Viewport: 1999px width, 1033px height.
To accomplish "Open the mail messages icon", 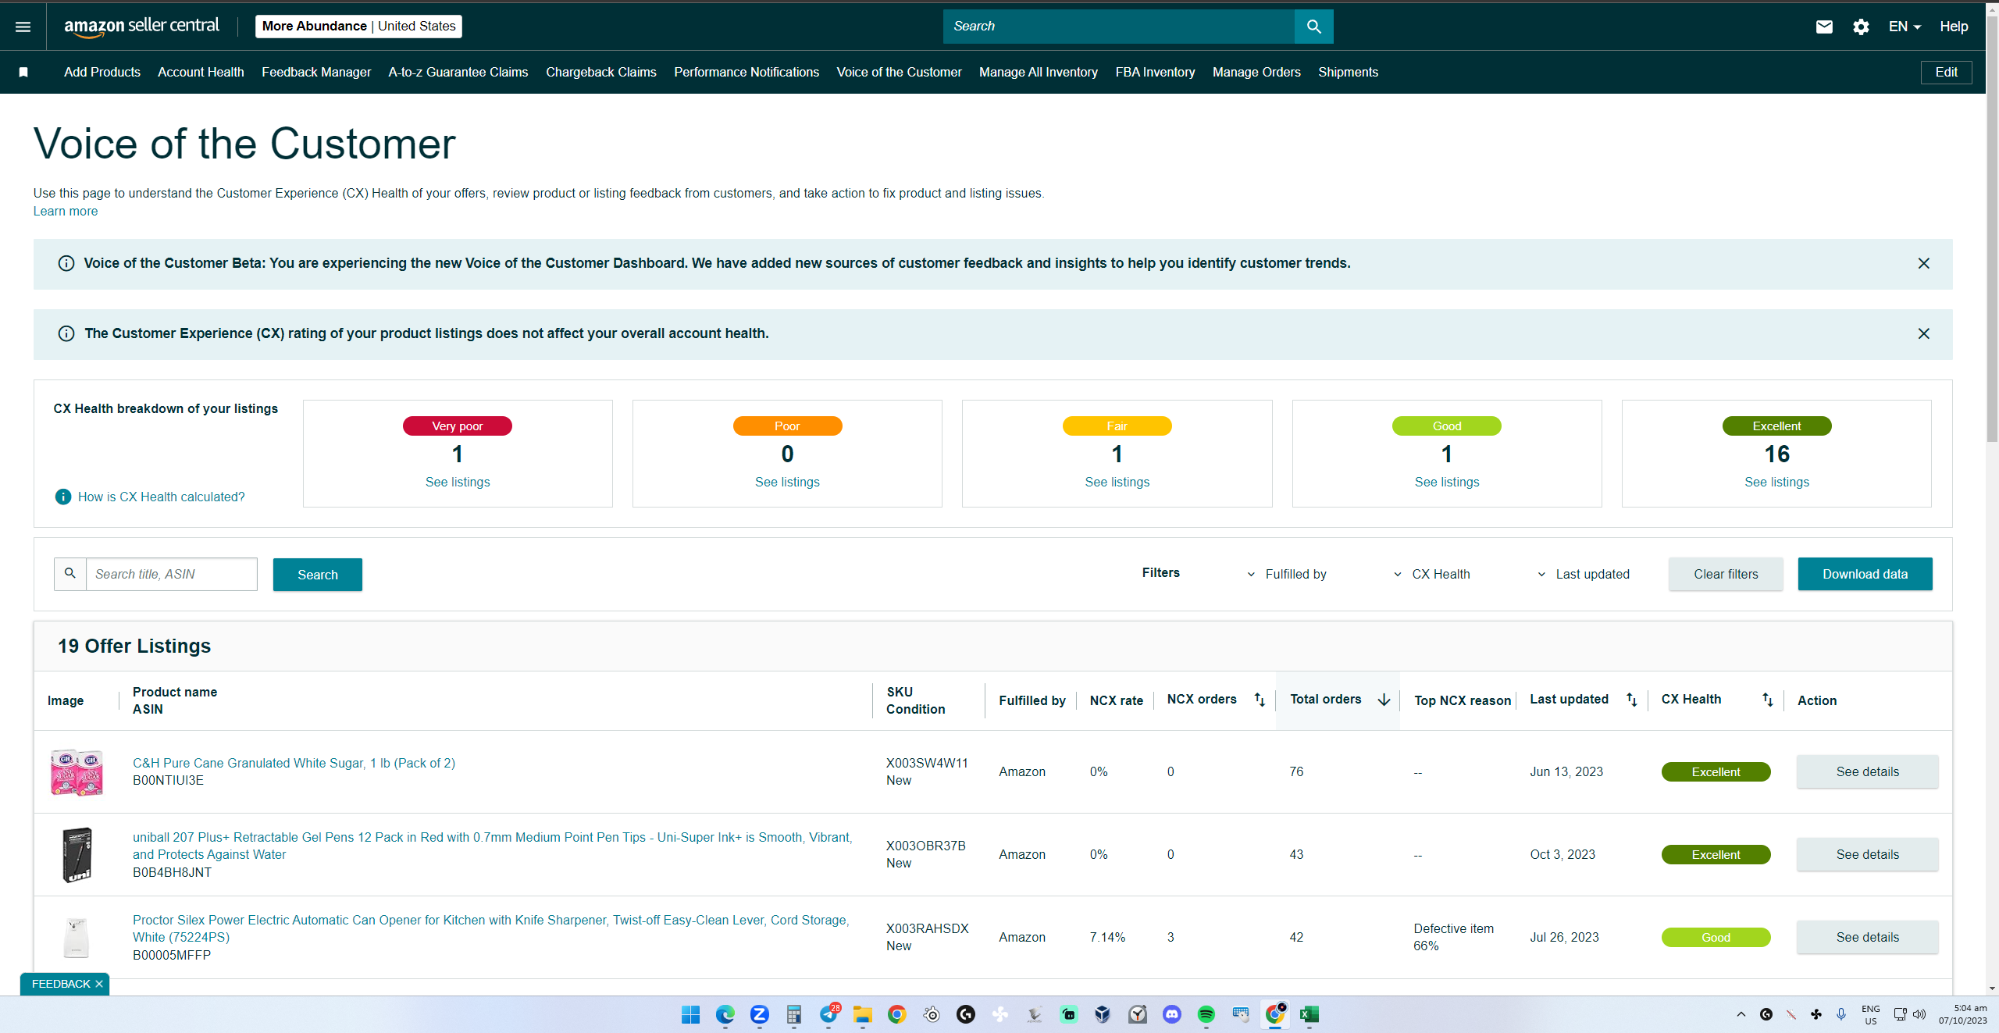I will [1824, 27].
